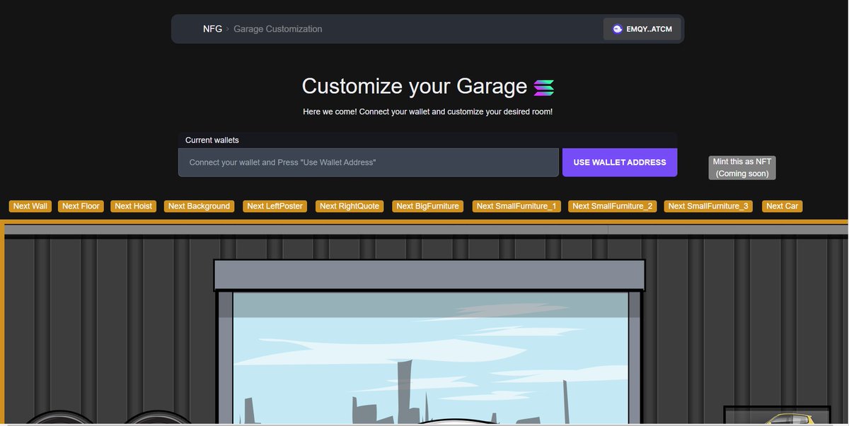Click Next SmallFurniture_1
The height and width of the screenshot is (426, 849).
click(x=516, y=206)
